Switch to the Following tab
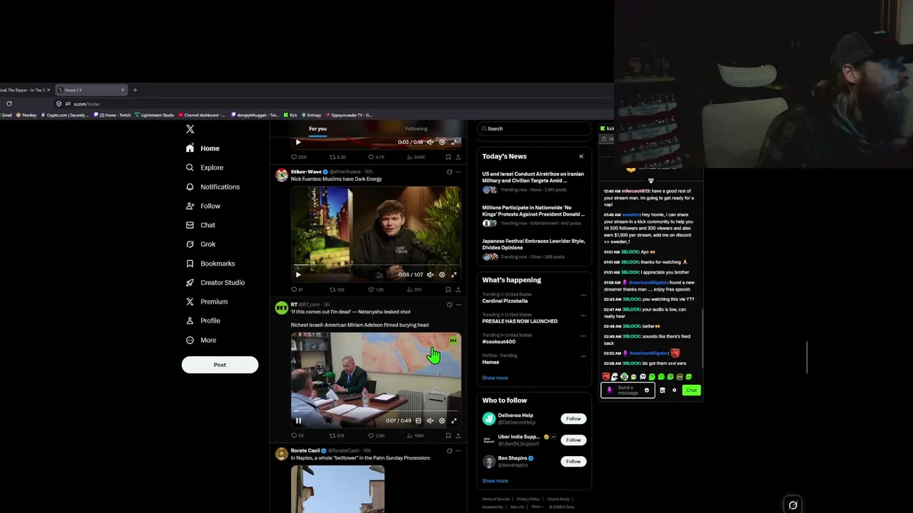This screenshot has height=513, width=913. point(416,129)
